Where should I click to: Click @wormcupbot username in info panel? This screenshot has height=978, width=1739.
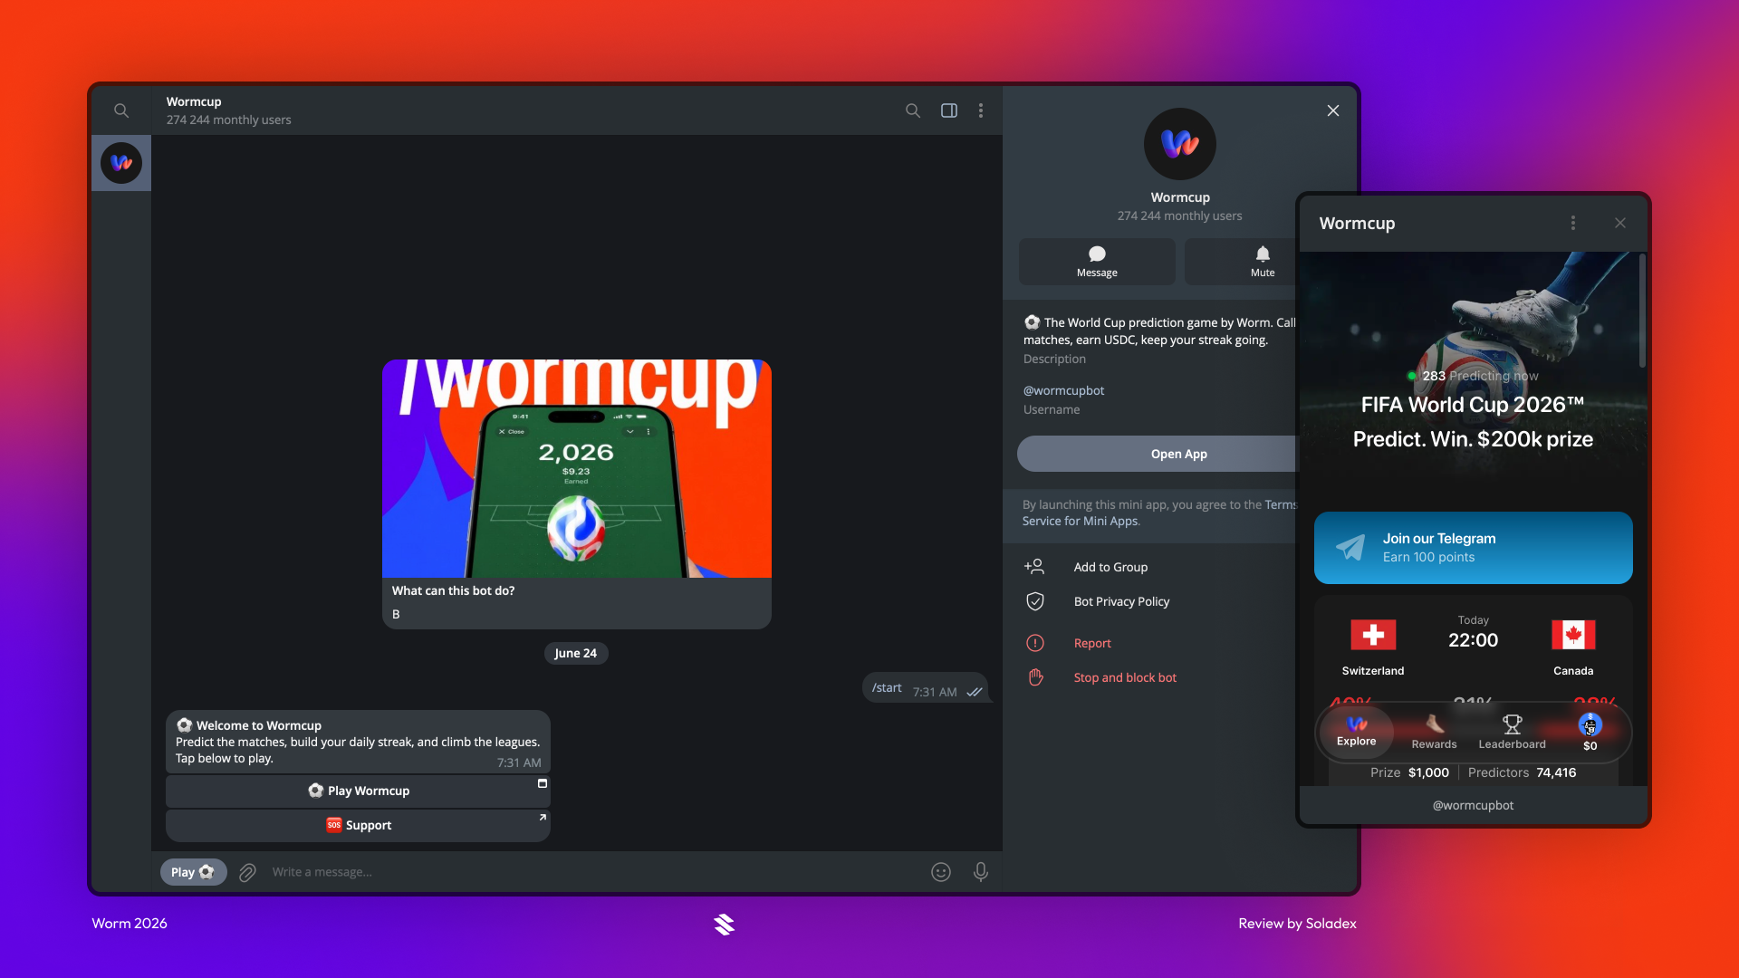1063,390
